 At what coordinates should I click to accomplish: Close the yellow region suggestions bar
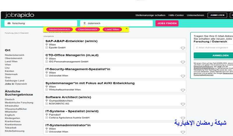(126, 29)
